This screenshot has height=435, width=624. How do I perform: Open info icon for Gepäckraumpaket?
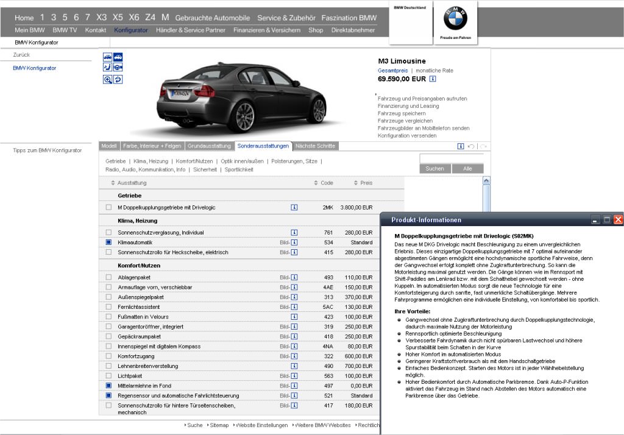point(294,337)
